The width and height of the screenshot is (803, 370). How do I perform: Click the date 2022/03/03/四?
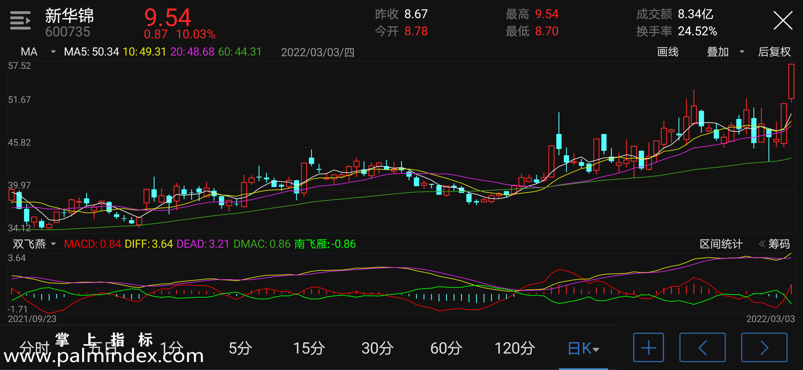point(318,52)
